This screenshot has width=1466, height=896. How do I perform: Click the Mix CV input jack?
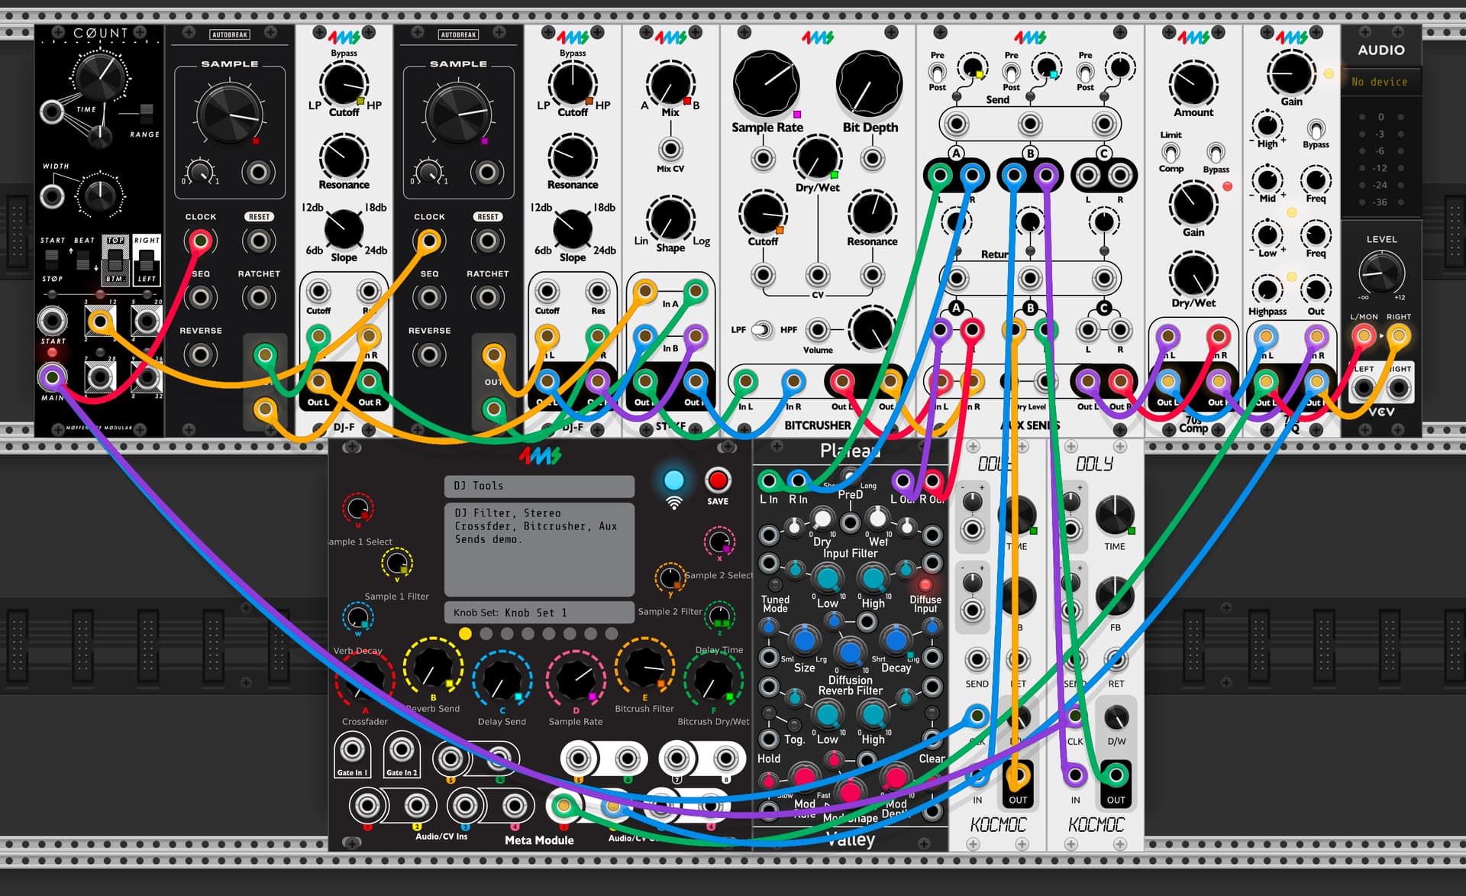670,148
